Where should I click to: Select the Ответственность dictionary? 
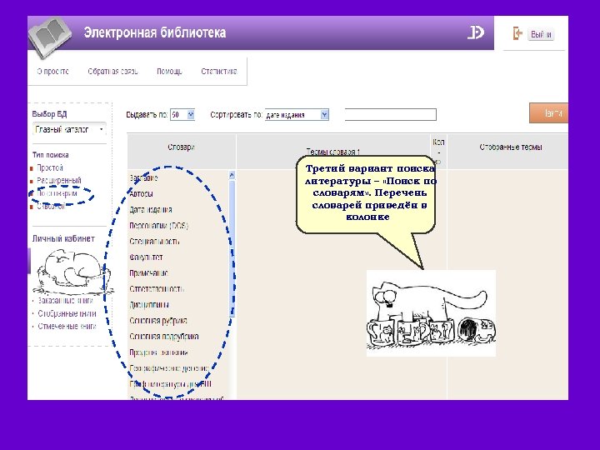coord(157,289)
